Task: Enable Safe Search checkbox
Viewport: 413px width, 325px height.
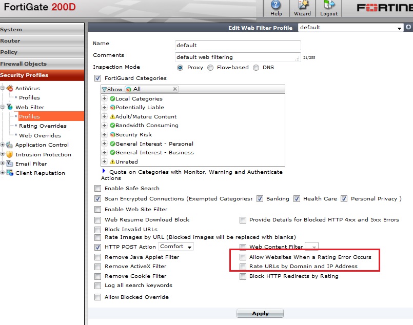Action: pos(97,189)
